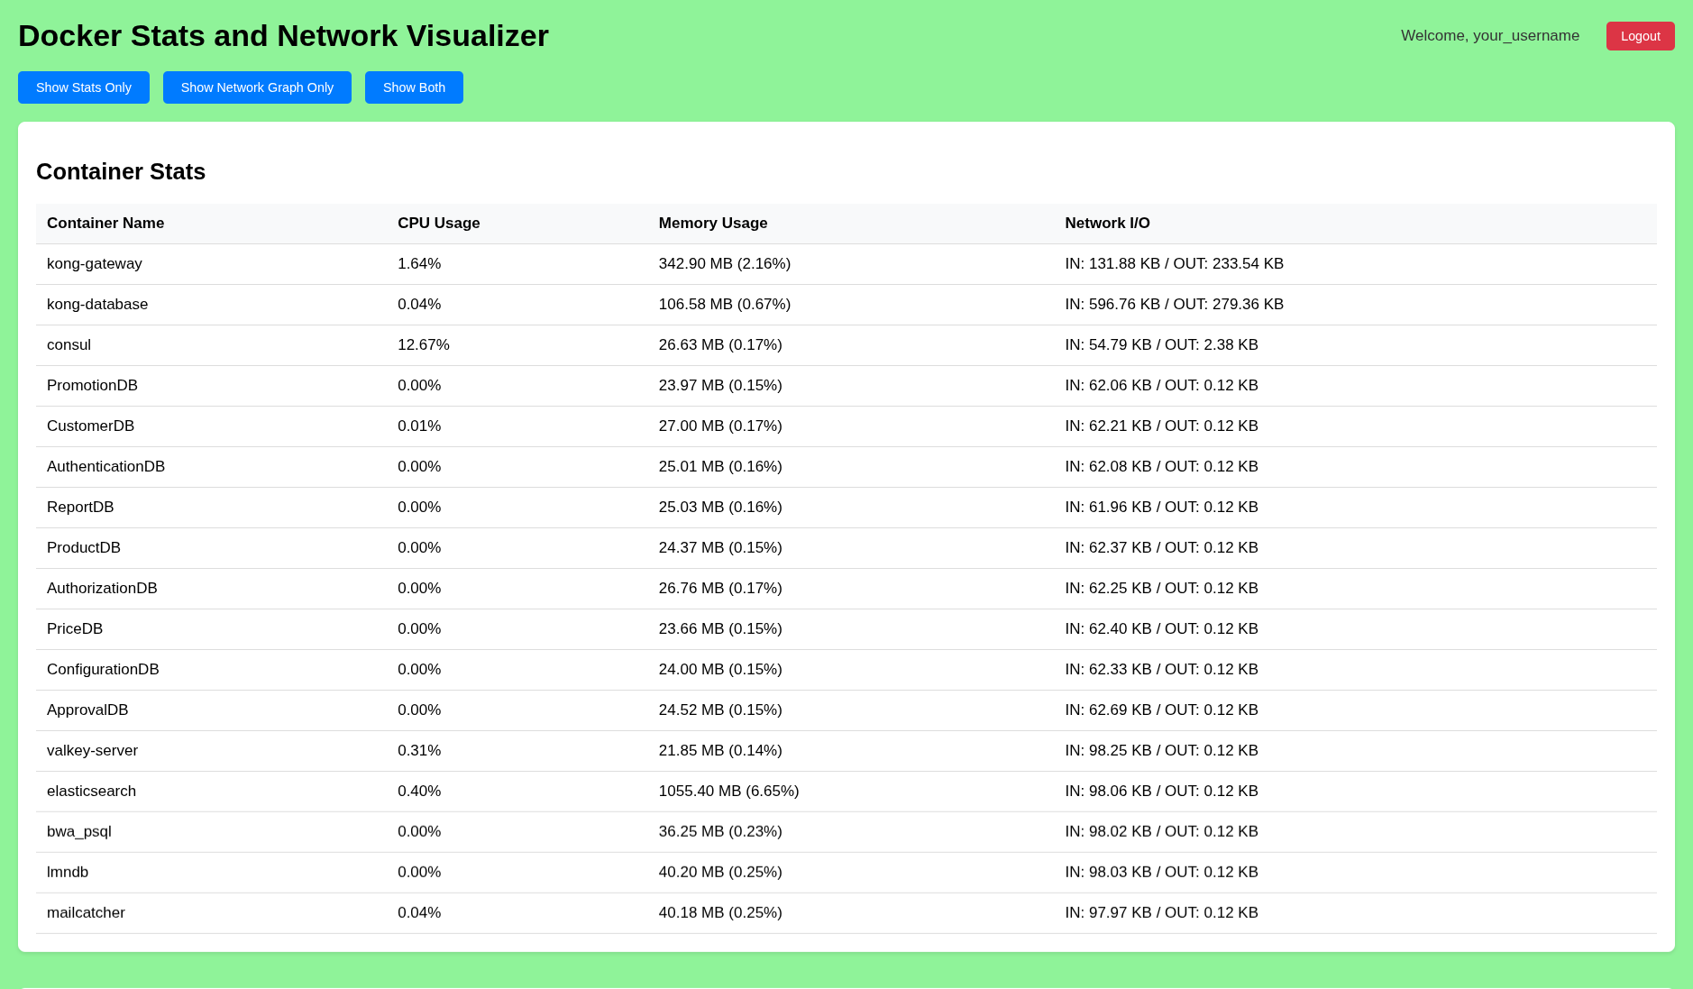The height and width of the screenshot is (989, 1693).
Task: Click the Container Stats heading
Action: click(120, 171)
